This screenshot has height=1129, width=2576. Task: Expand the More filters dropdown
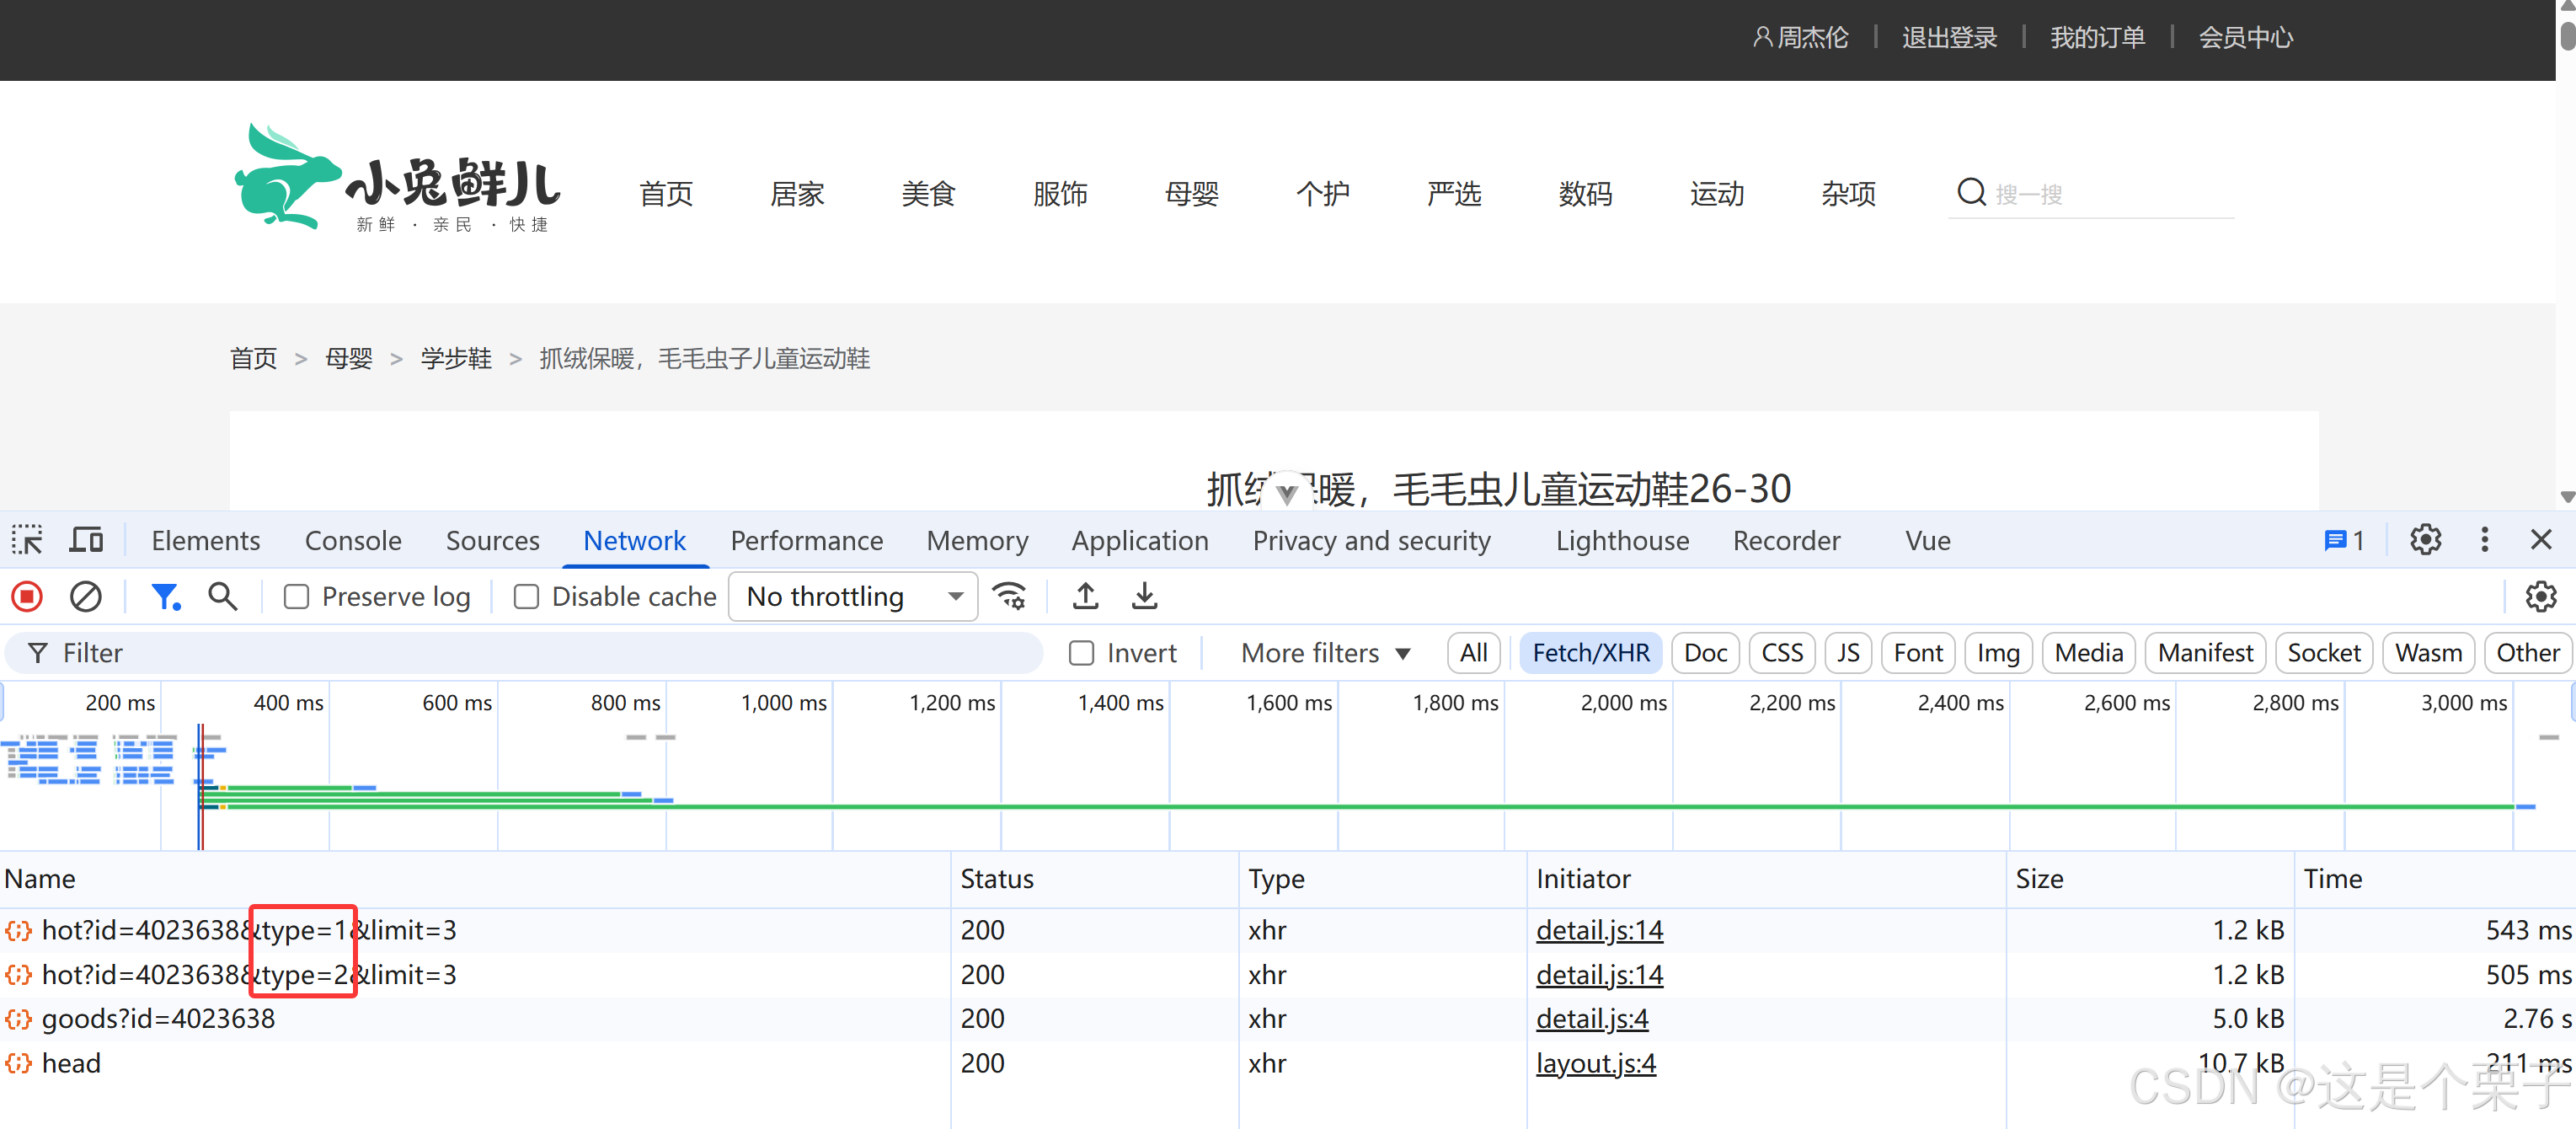pos(1325,653)
